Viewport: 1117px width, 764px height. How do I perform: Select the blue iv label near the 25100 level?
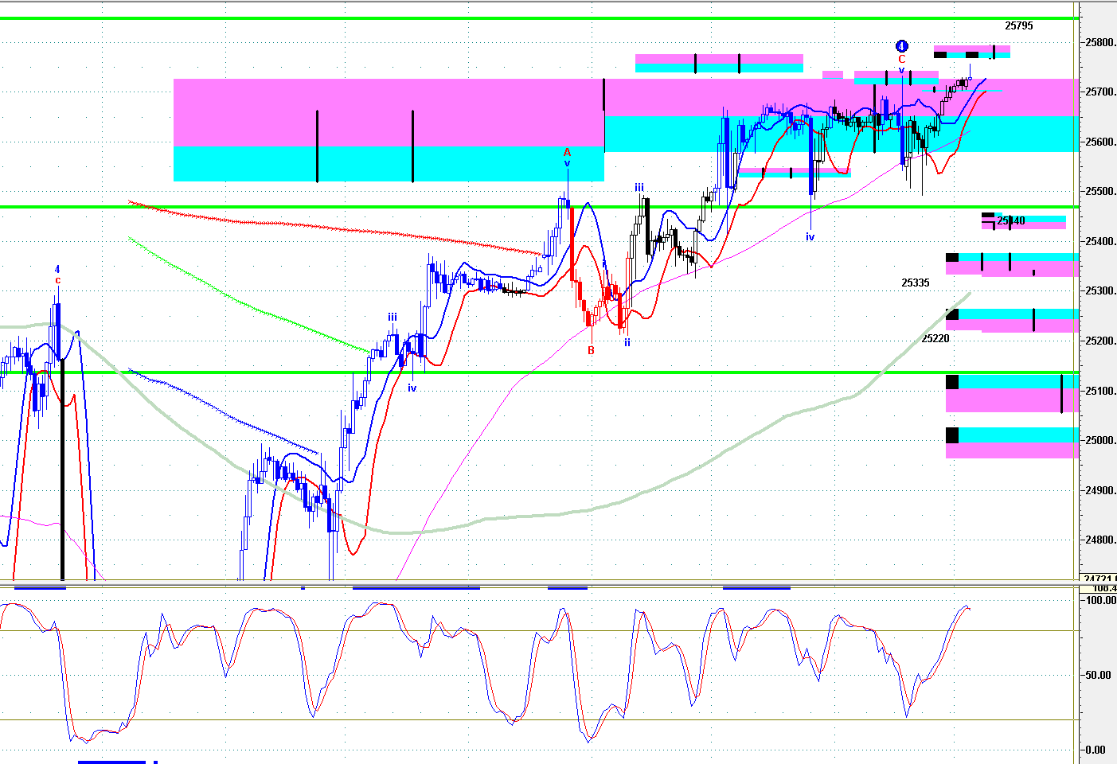tap(412, 388)
